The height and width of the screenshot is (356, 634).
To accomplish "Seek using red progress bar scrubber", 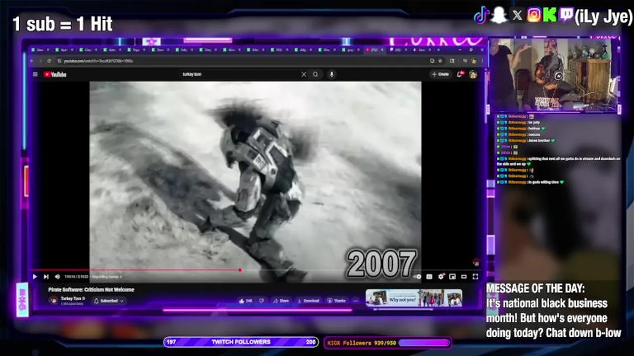I will (240, 270).
